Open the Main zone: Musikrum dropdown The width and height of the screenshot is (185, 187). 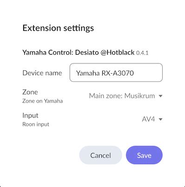[x=126, y=96]
